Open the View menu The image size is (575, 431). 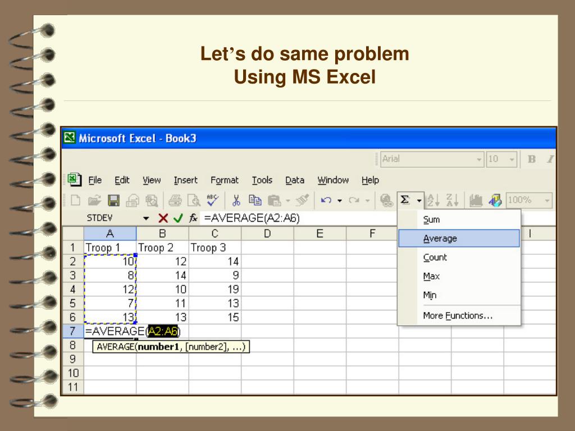point(152,180)
